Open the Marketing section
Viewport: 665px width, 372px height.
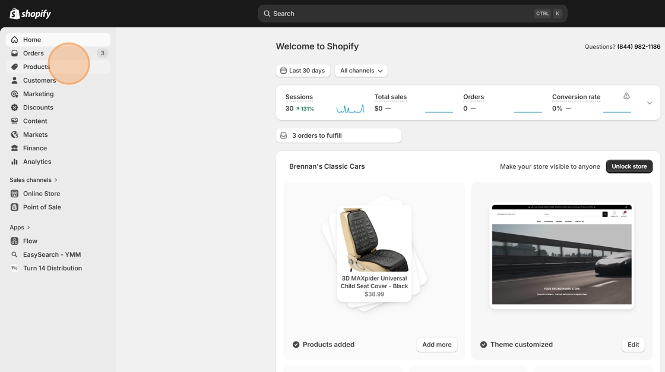tap(58, 94)
